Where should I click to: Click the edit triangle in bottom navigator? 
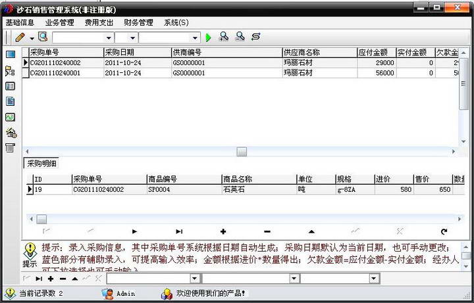click(74, 279)
